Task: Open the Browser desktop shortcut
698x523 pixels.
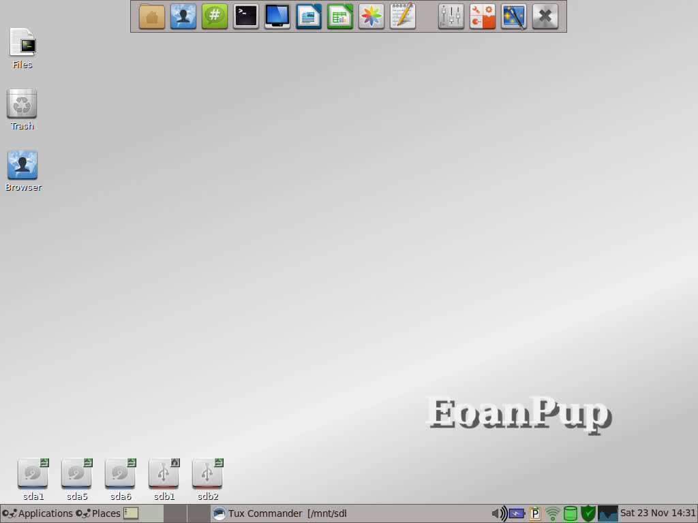Action: pos(23,171)
